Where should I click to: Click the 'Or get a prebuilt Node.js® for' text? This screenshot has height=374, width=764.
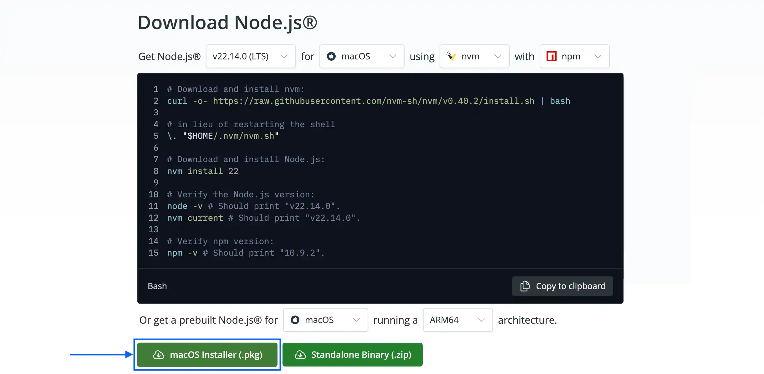point(208,320)
